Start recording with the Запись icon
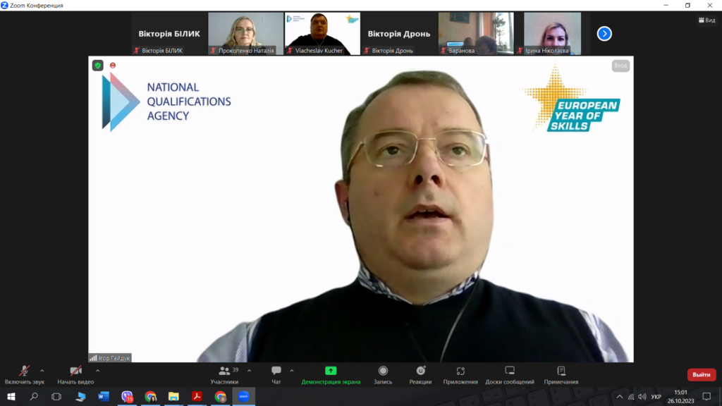 click(x=383, y=371)
